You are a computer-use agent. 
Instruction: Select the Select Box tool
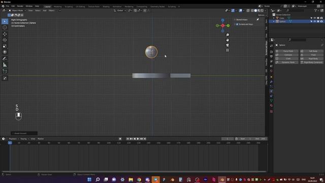5,21
